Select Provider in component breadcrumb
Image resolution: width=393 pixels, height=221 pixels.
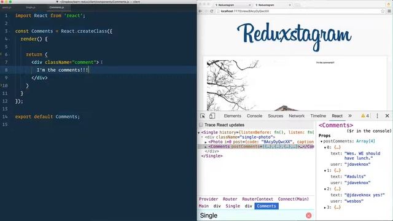tap(209, 199)
